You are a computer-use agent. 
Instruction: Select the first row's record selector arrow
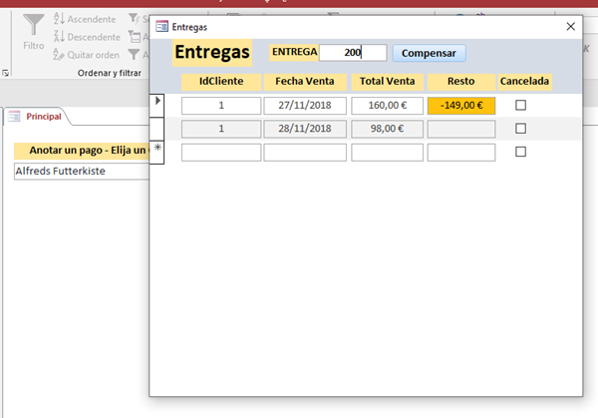click(x=156, y=102)
